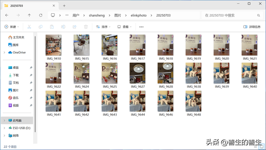Go forward with the right arrow

tap(18, 15)
